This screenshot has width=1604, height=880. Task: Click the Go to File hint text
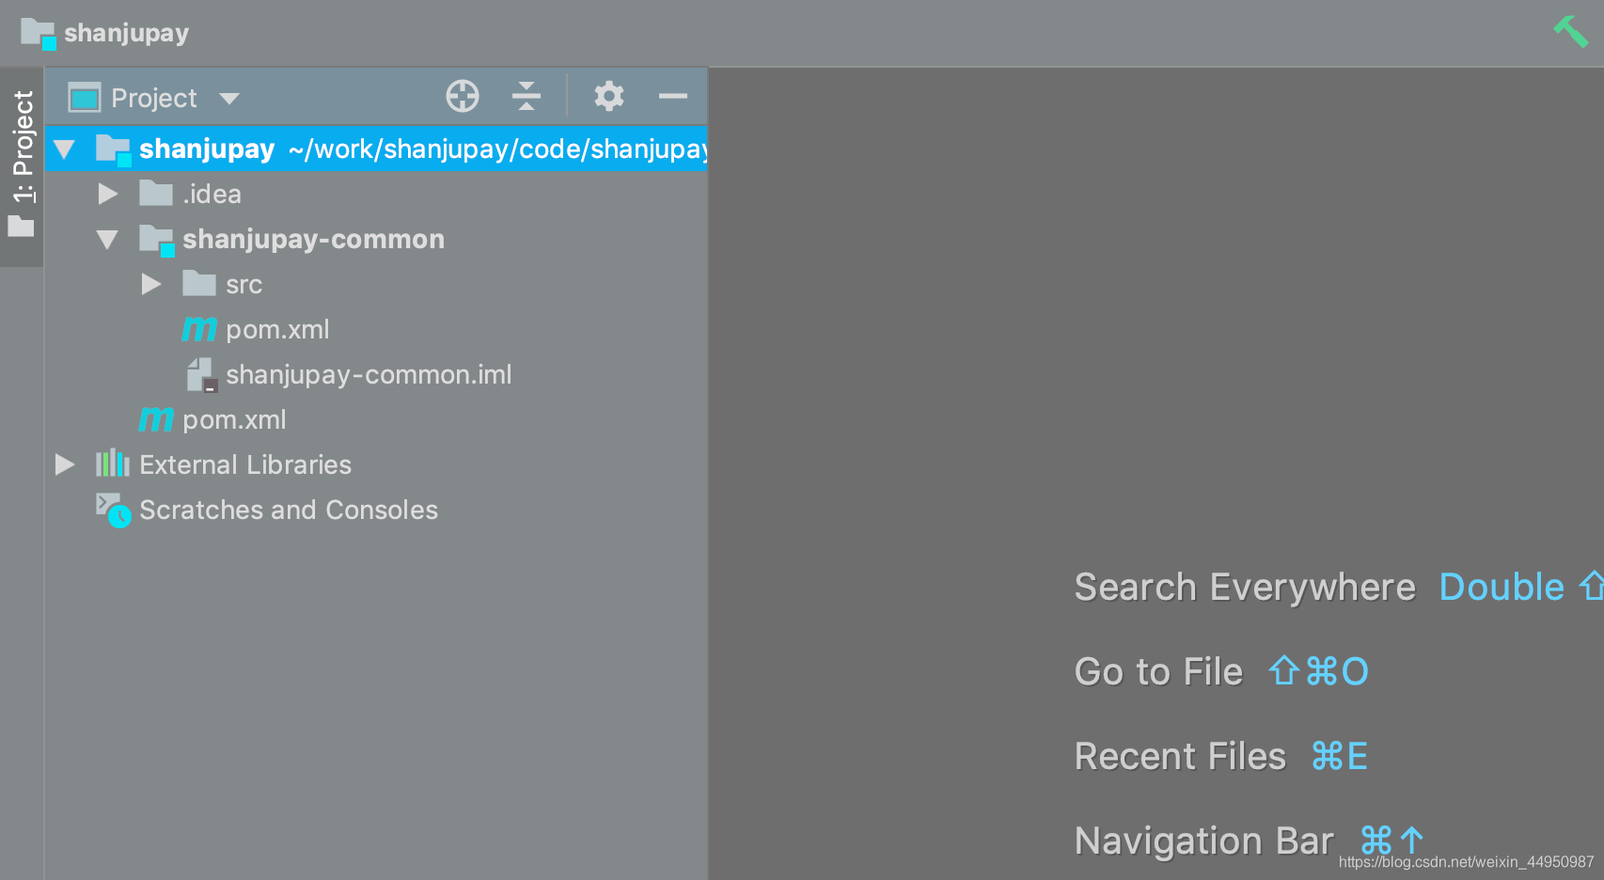tap(1158, 671)
